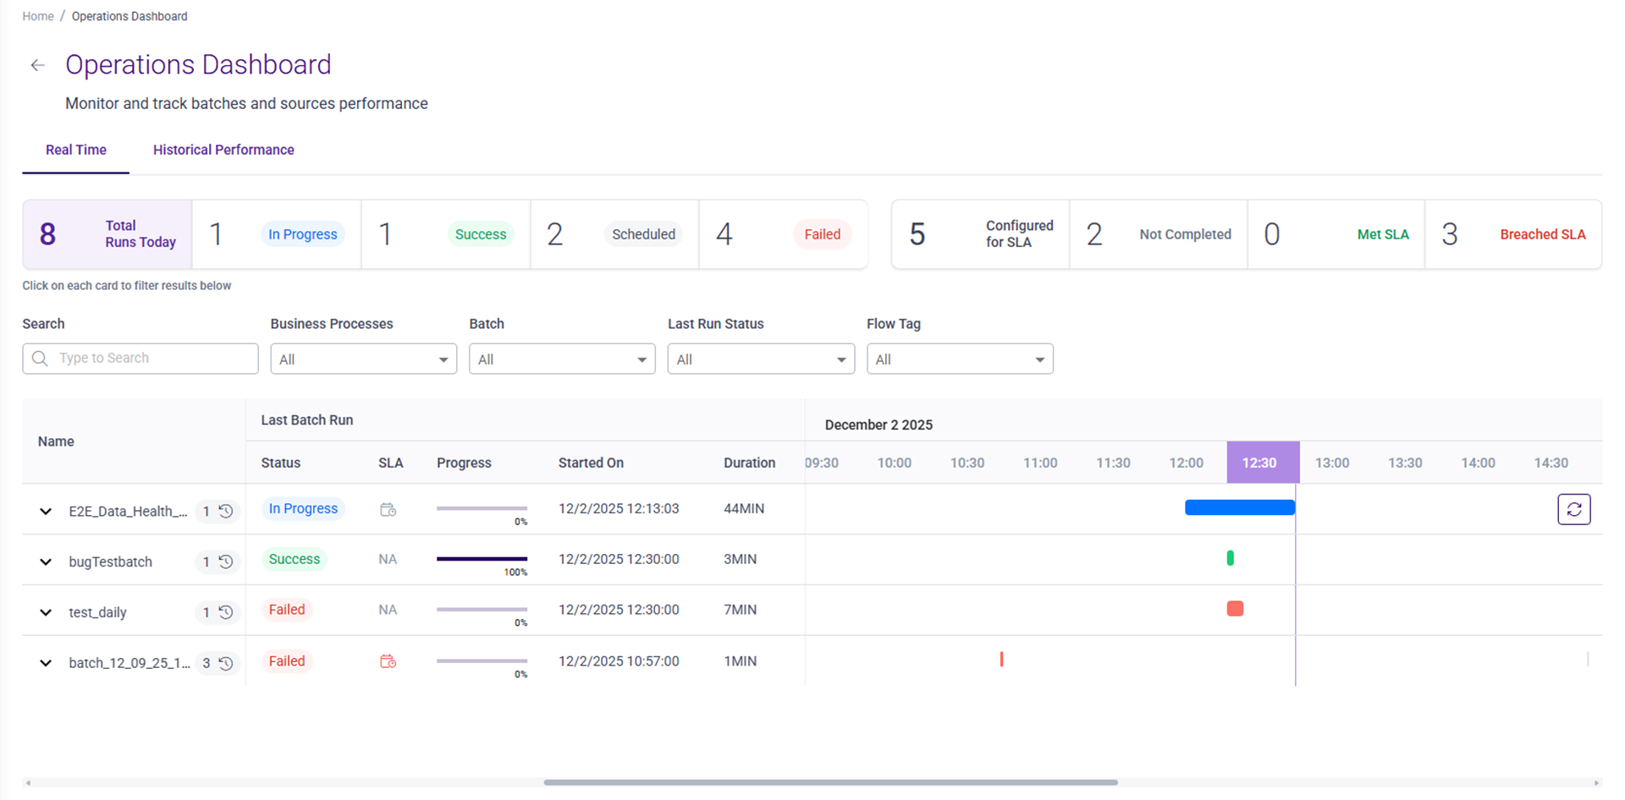Click the search magnifier icon
The width and height of the screenshot is (1625, 800).
(x=40, y=359)
